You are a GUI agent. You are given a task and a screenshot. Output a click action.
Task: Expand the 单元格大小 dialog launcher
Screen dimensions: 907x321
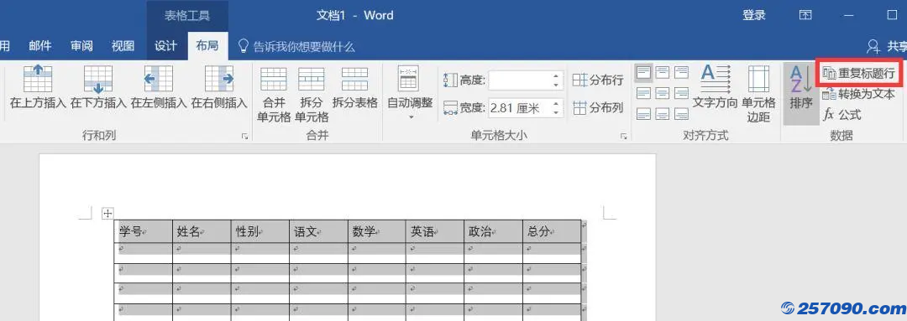pyautogui.click(x=623, y=137)
